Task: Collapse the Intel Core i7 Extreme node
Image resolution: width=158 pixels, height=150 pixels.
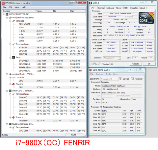Action: [7, 91]
